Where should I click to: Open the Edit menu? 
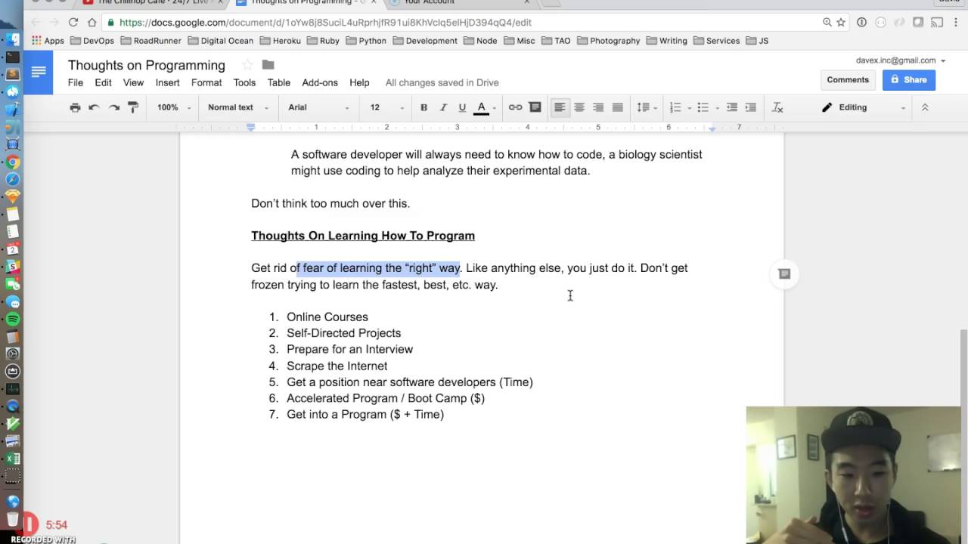click(103, 82)
